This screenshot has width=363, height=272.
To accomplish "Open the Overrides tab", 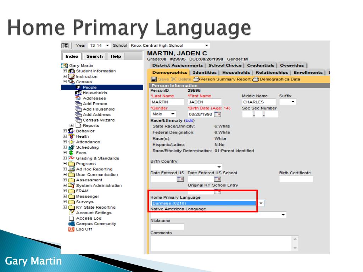I will coord(292,65).
